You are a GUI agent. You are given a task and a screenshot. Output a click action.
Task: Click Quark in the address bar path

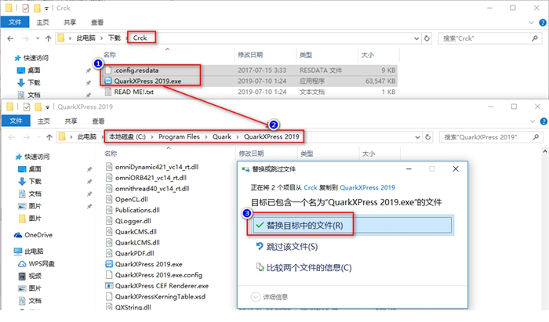pyautogui.click(x=222, y=136)
